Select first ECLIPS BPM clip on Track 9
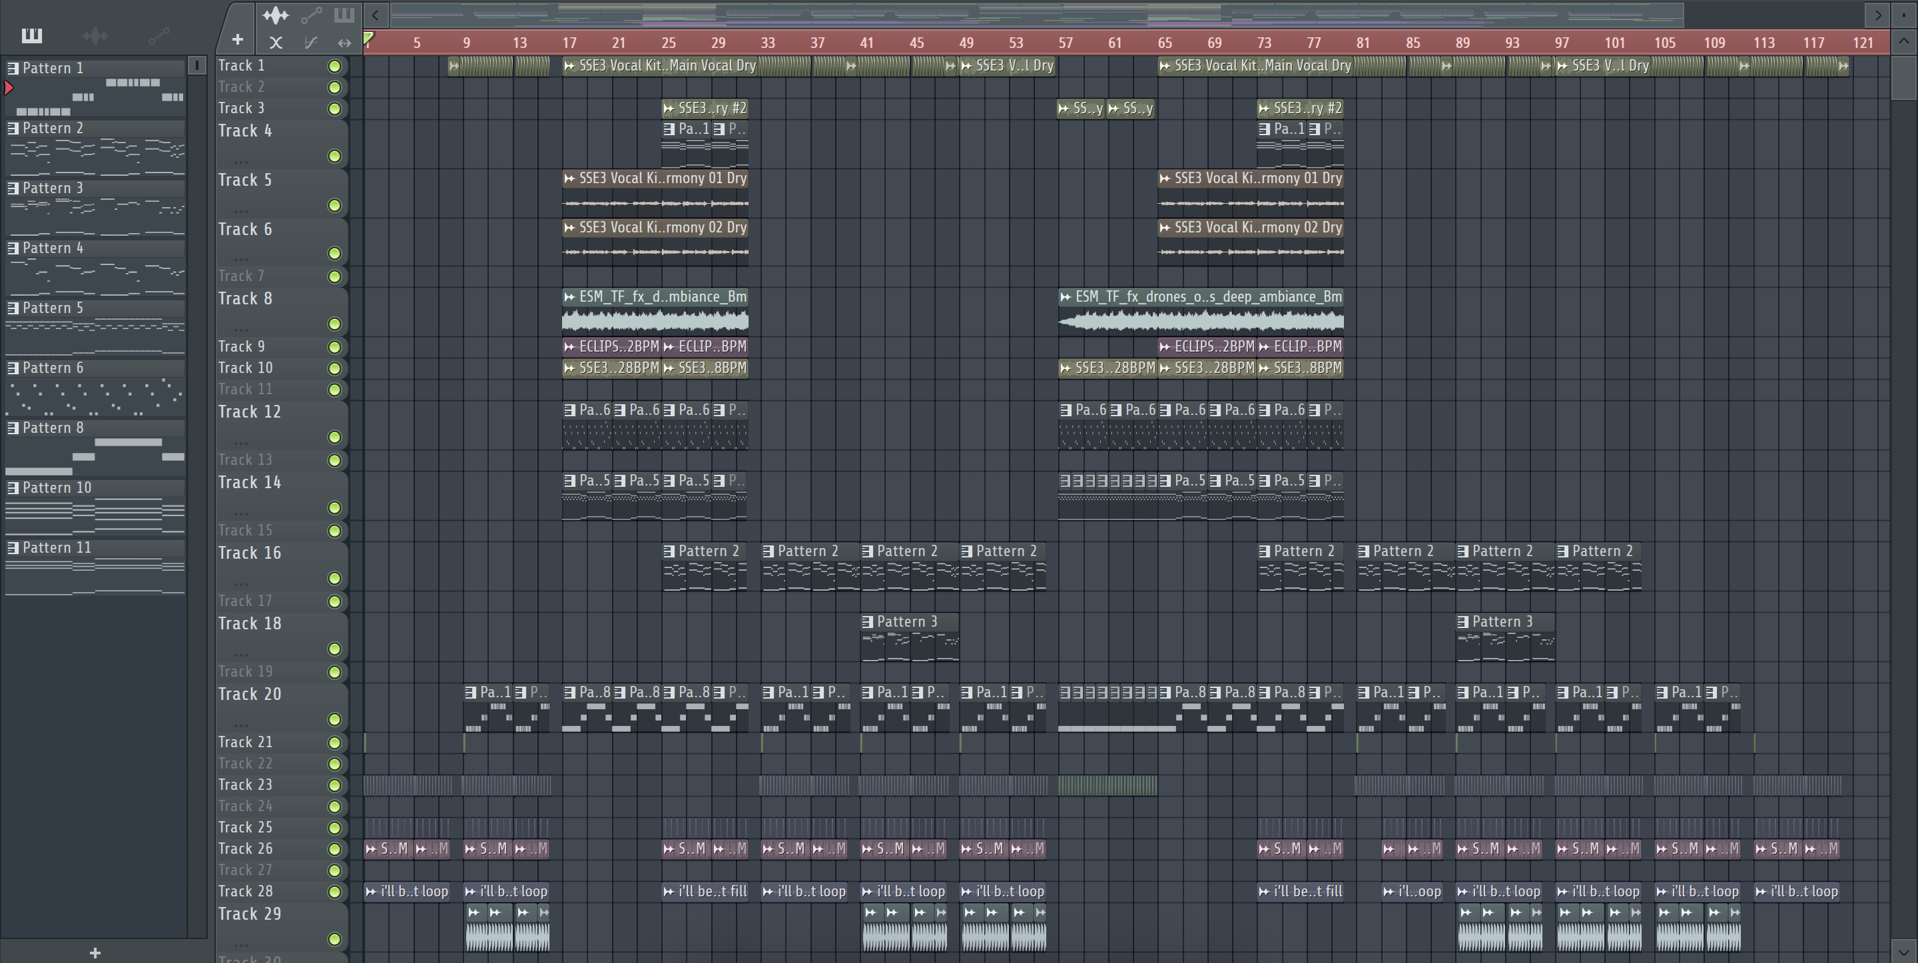 coord(612,346)
